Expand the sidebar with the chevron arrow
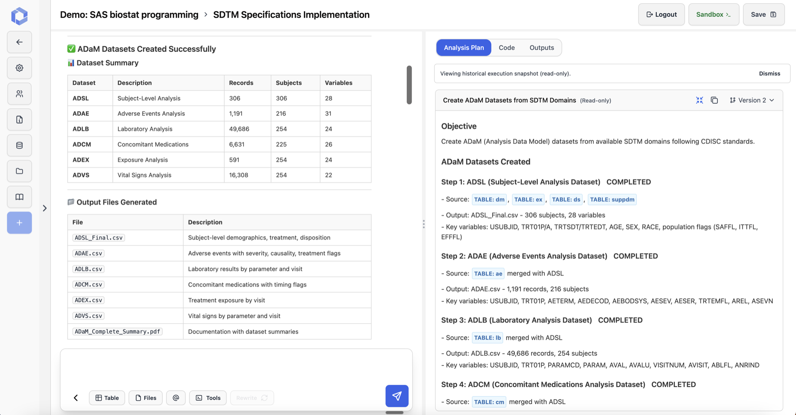The height and width of the screenshot is (415, 796). coord(45,208)
